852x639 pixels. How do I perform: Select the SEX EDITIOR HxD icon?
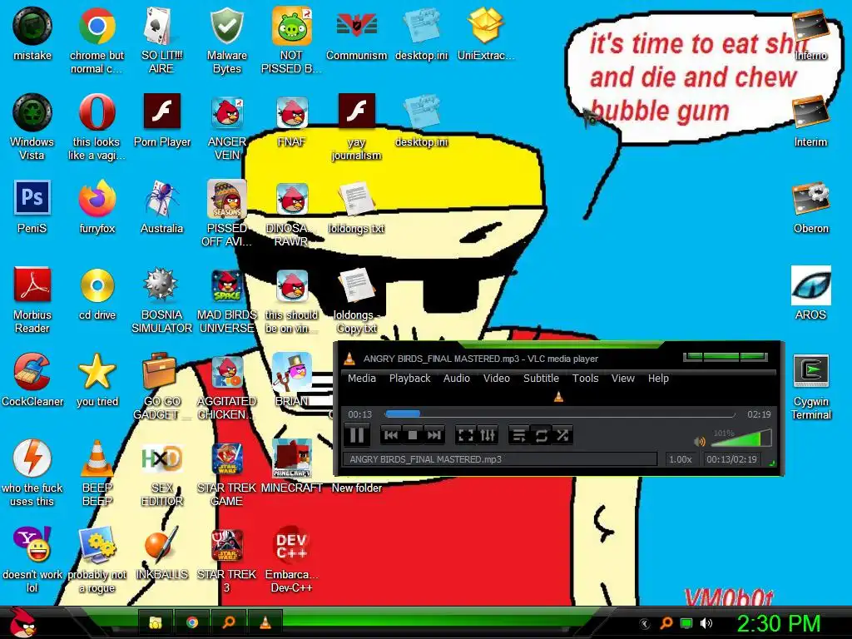161,473
